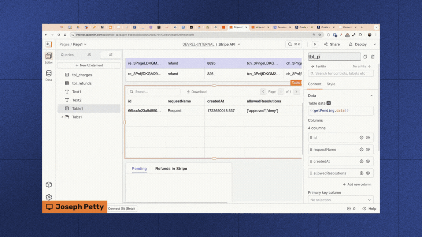Click the preview play button in header

tap(315, 44)
